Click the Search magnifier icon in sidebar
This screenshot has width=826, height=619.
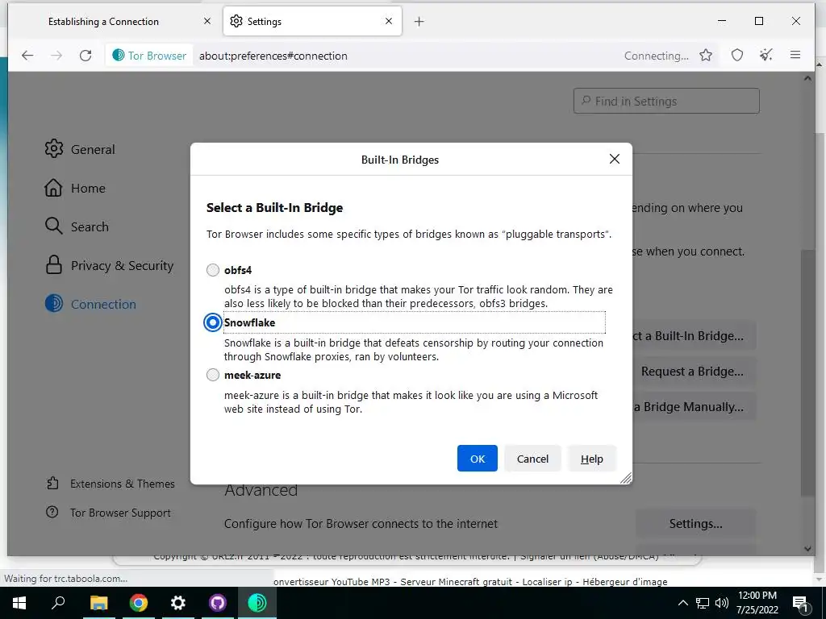tap(53, 226)
